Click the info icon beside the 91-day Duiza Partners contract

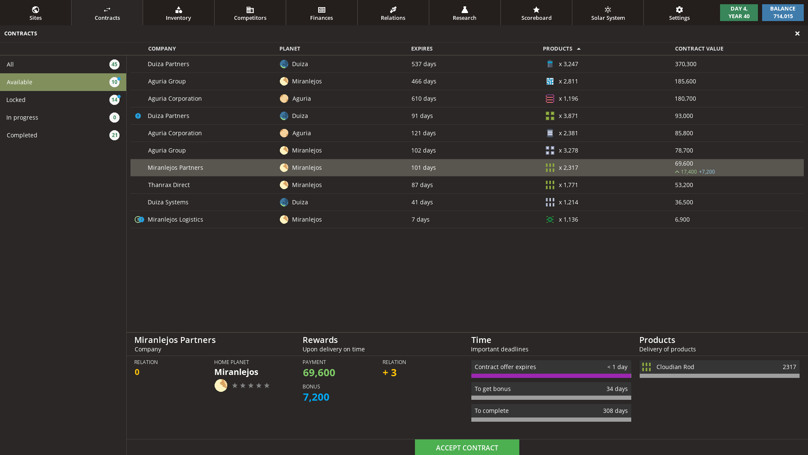pyautogui.click(x=138, y=116)
